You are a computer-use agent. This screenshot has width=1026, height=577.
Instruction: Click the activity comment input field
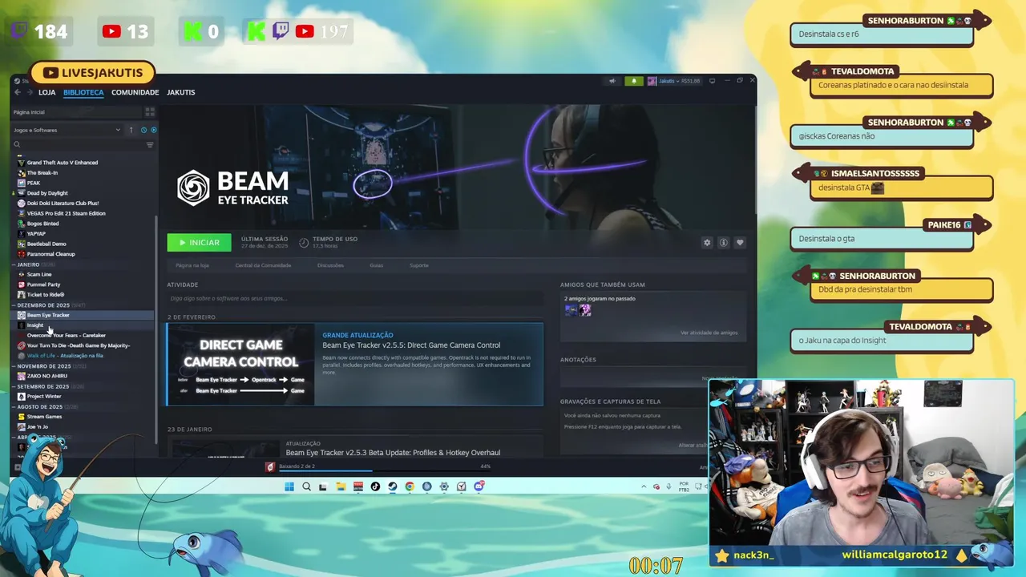tap(355, 298)
